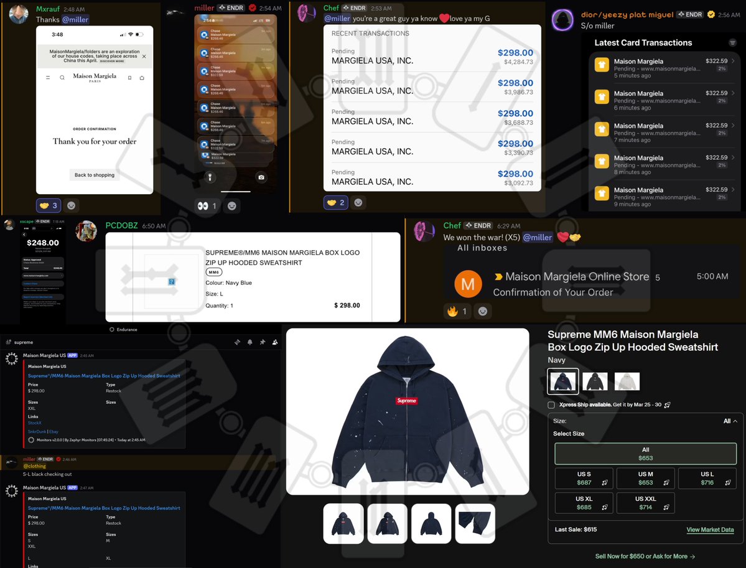Choose the grey colorway thumbnail

(627, 381)
